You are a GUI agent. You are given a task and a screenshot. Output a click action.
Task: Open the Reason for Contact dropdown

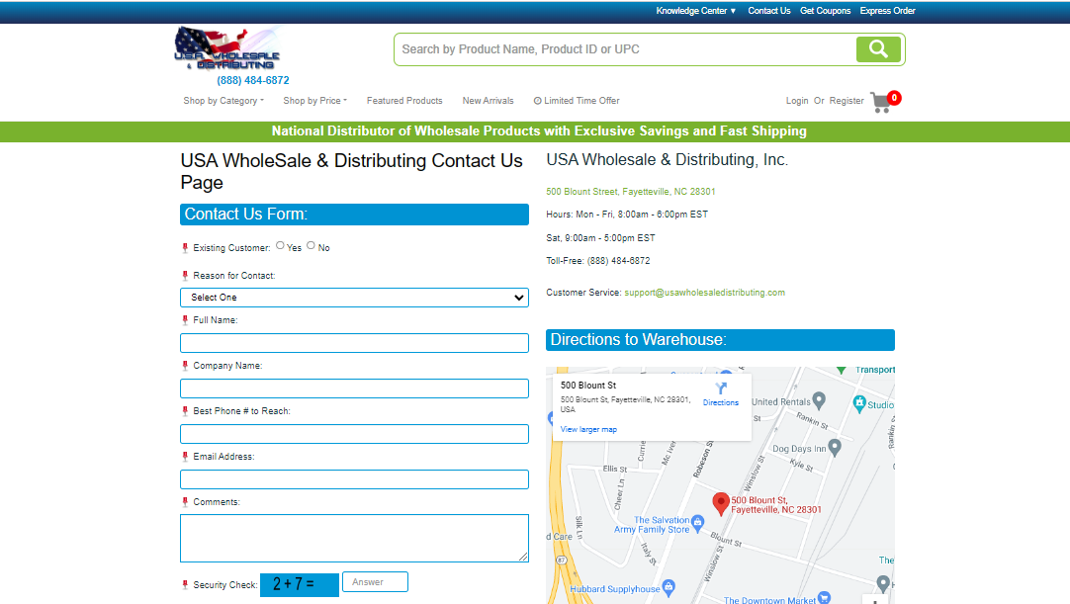click(354, 298)
